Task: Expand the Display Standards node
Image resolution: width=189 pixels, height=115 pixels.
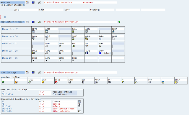Action: pos(2,5)
